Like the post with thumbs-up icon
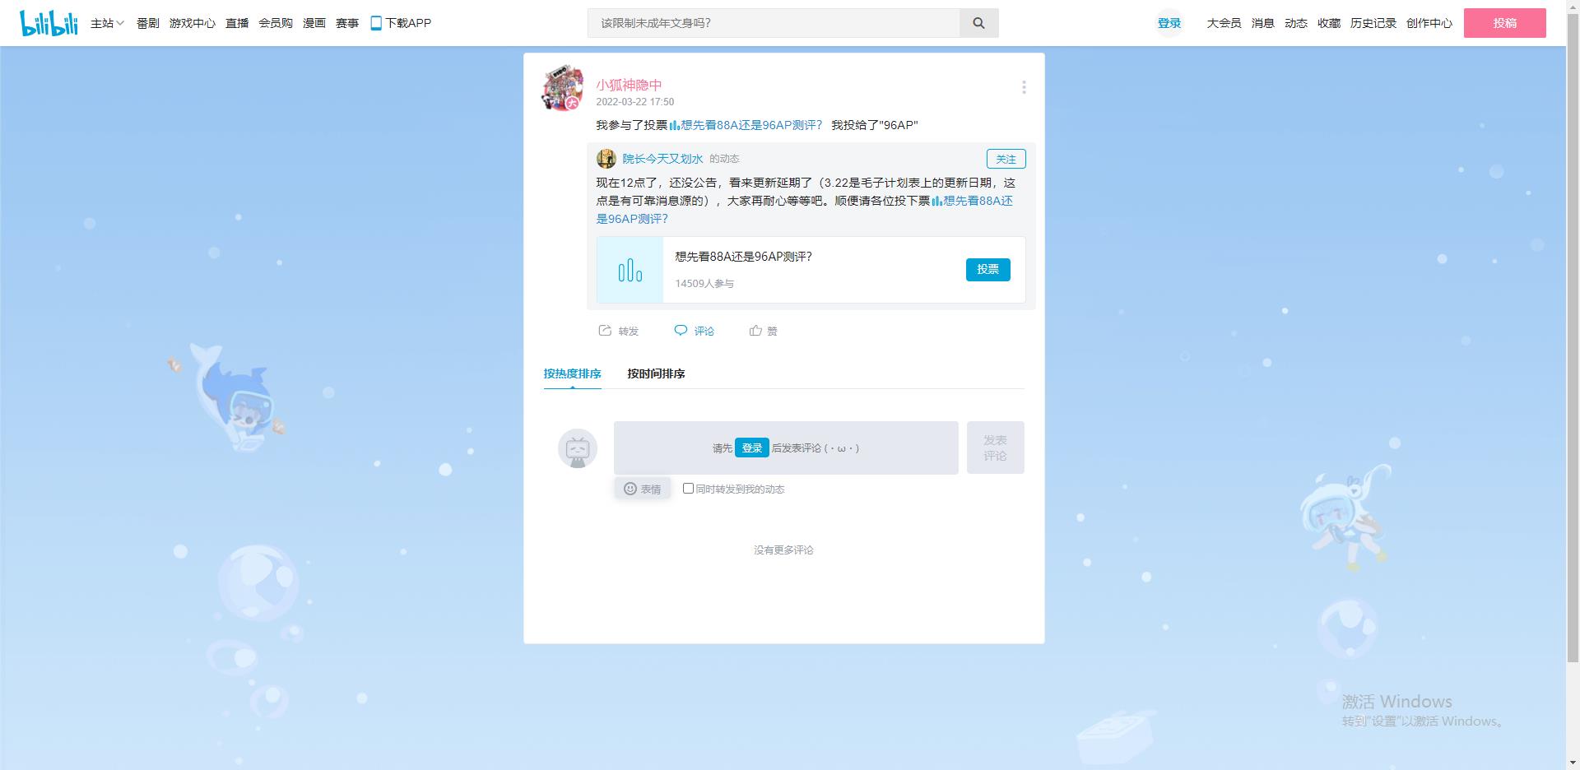Image resolution: width=1580 pixels, height=770 pixels. [x=755, y=331]
